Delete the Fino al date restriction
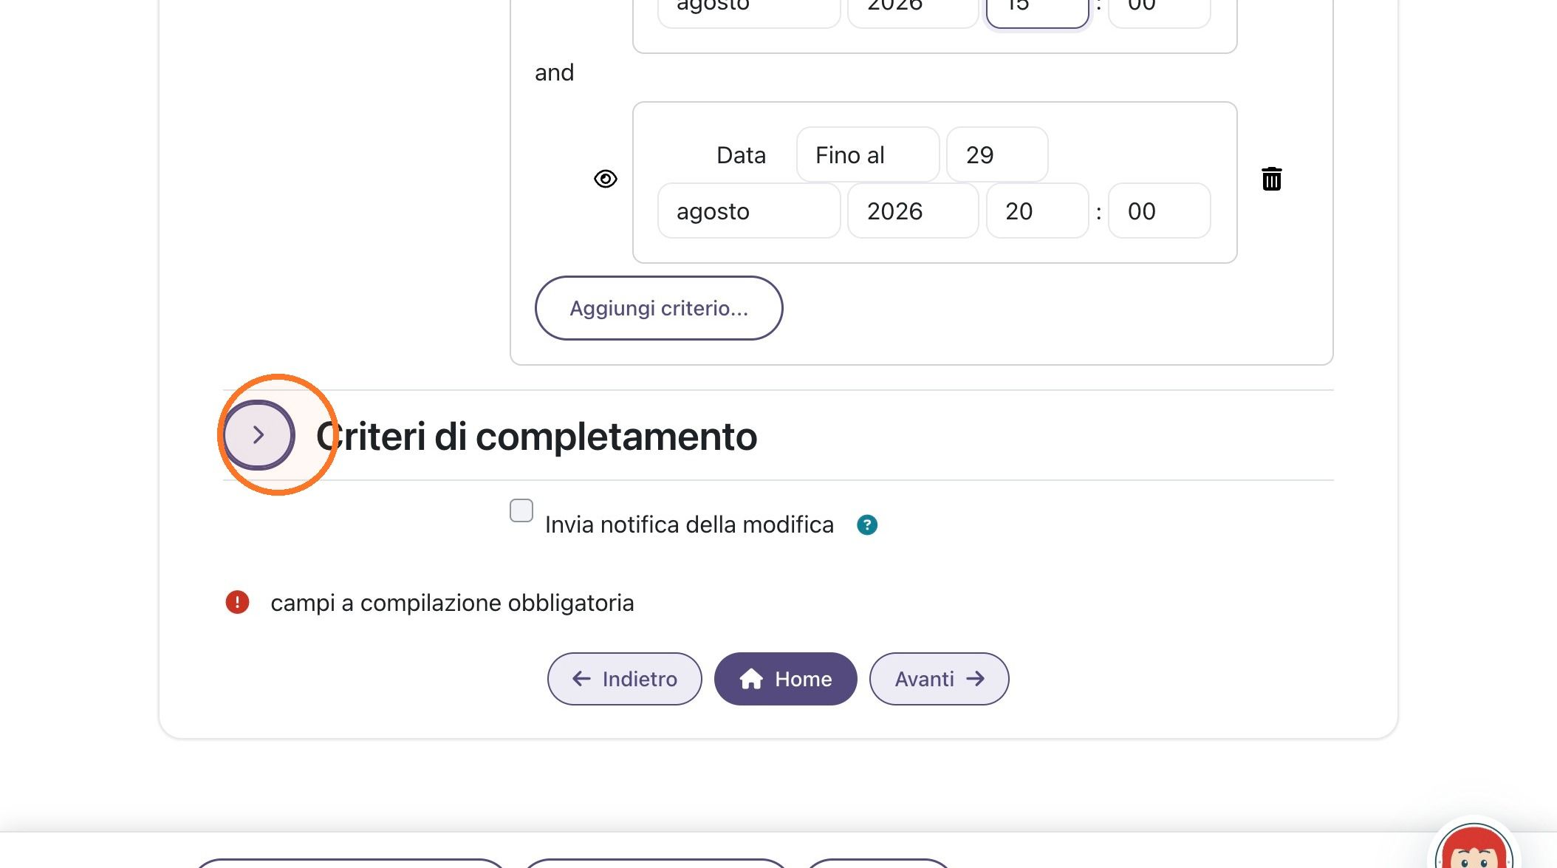This screenshot has height=868, width=1557. coord(1271,179)
